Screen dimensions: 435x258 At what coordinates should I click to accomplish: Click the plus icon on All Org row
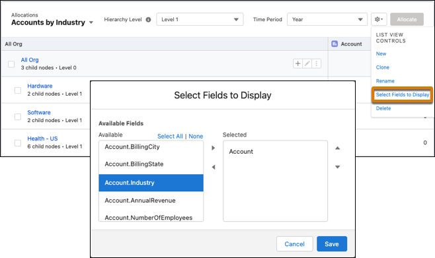tap(297, 63)
